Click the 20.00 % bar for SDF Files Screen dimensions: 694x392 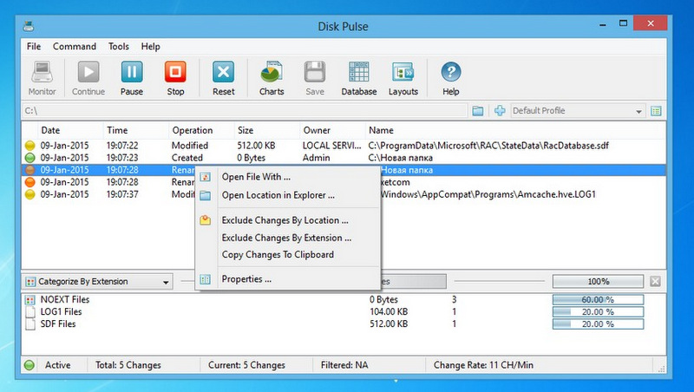point(598,324)
